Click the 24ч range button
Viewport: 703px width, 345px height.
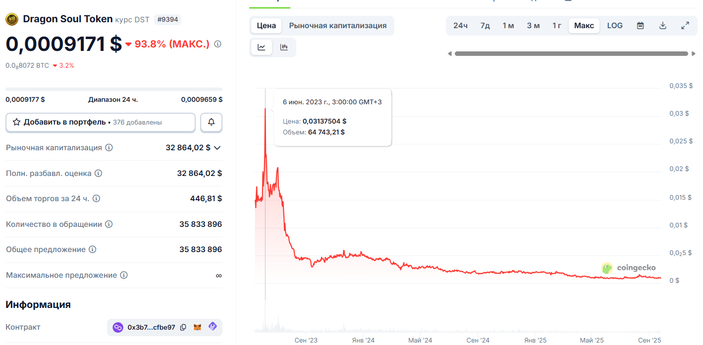click(460, 26)
